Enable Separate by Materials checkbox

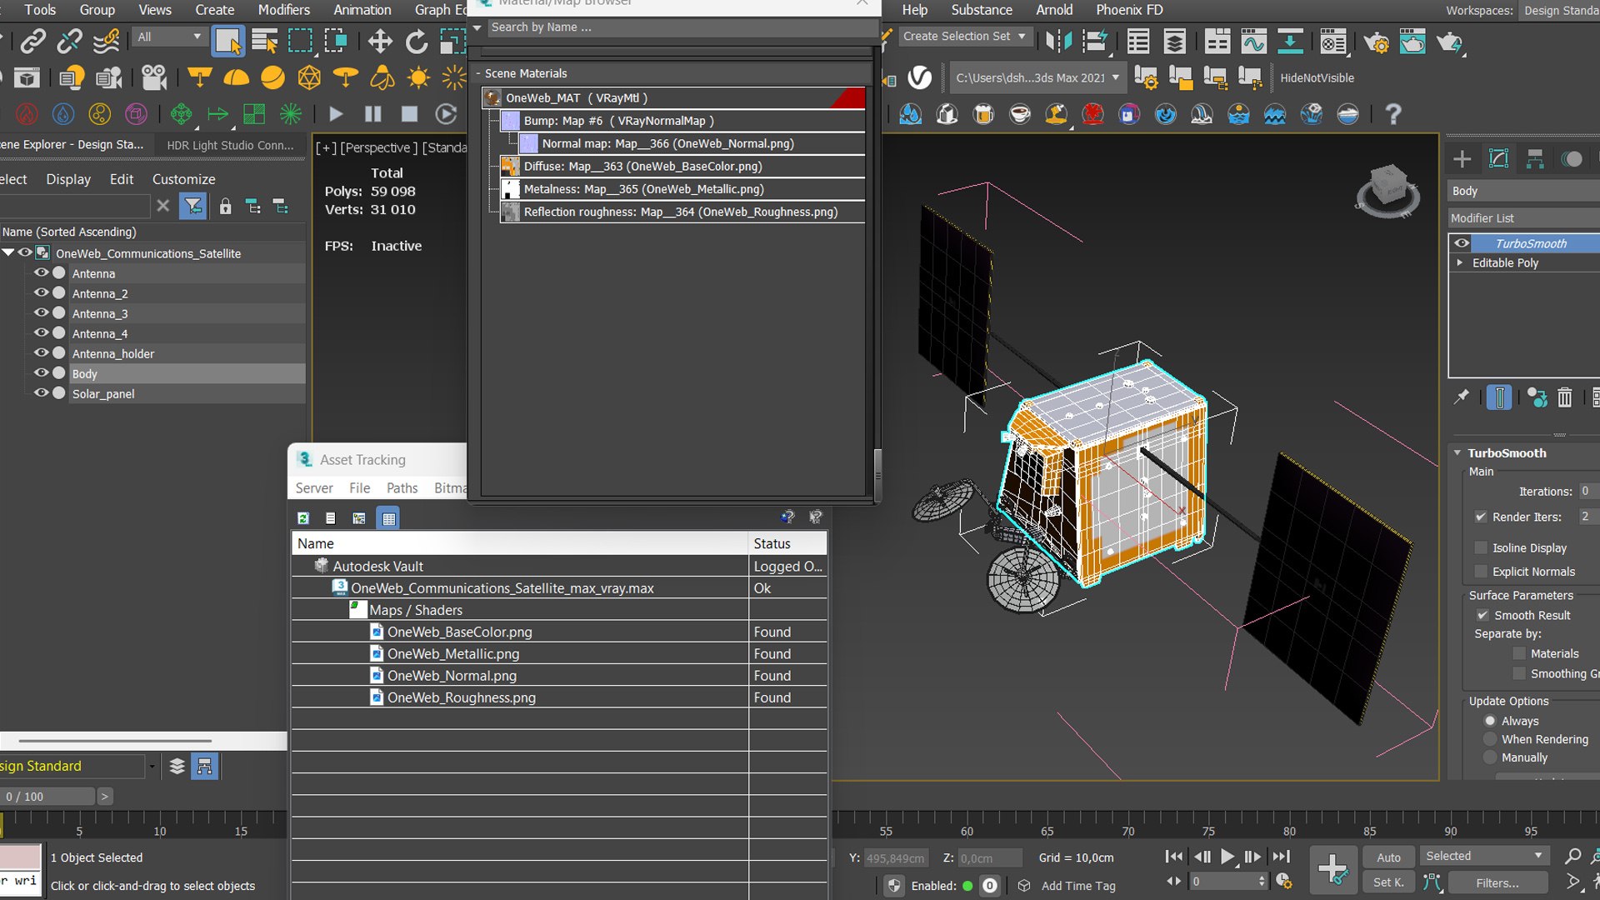pos(1519,653)
